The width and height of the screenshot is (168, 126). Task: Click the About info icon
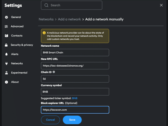6,82
